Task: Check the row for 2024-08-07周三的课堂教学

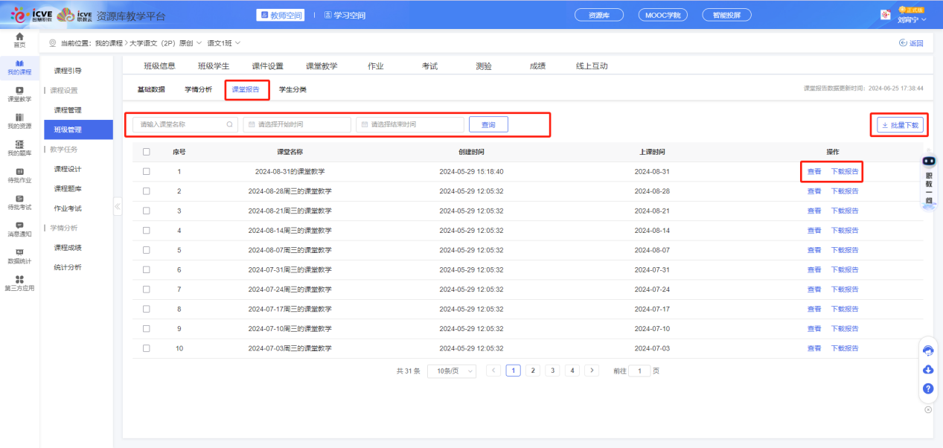Action: pos(147,249)
